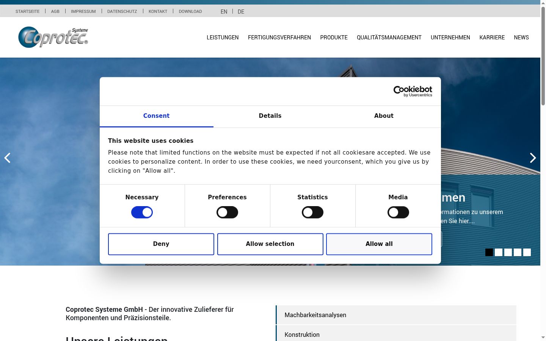Open the Qualitätsmanagement menu
This screenshot has width=546, height=341.
click(x=389, y=38)
